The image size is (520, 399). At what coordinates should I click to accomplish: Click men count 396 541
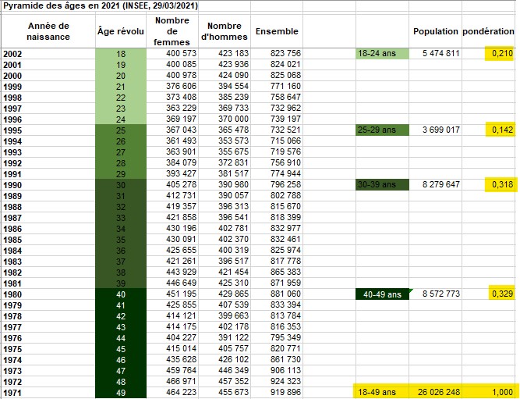pos(225,217)
